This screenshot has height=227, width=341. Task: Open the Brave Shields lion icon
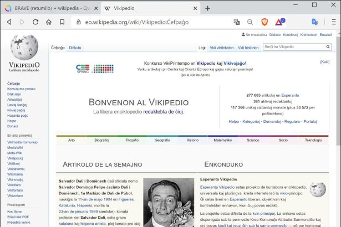[x=264, y=22]
